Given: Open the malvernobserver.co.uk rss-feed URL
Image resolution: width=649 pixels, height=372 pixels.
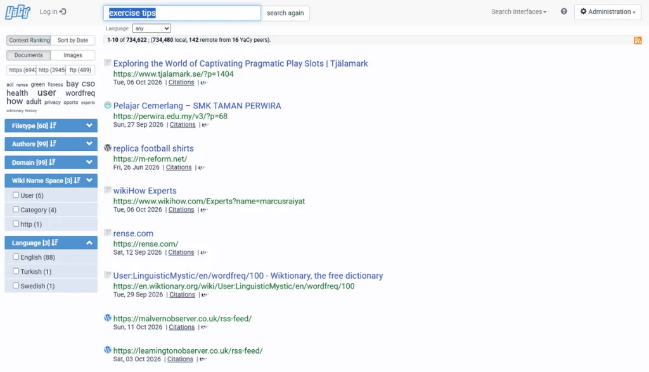Looking at the screenshot, I should tap(183, 319).
